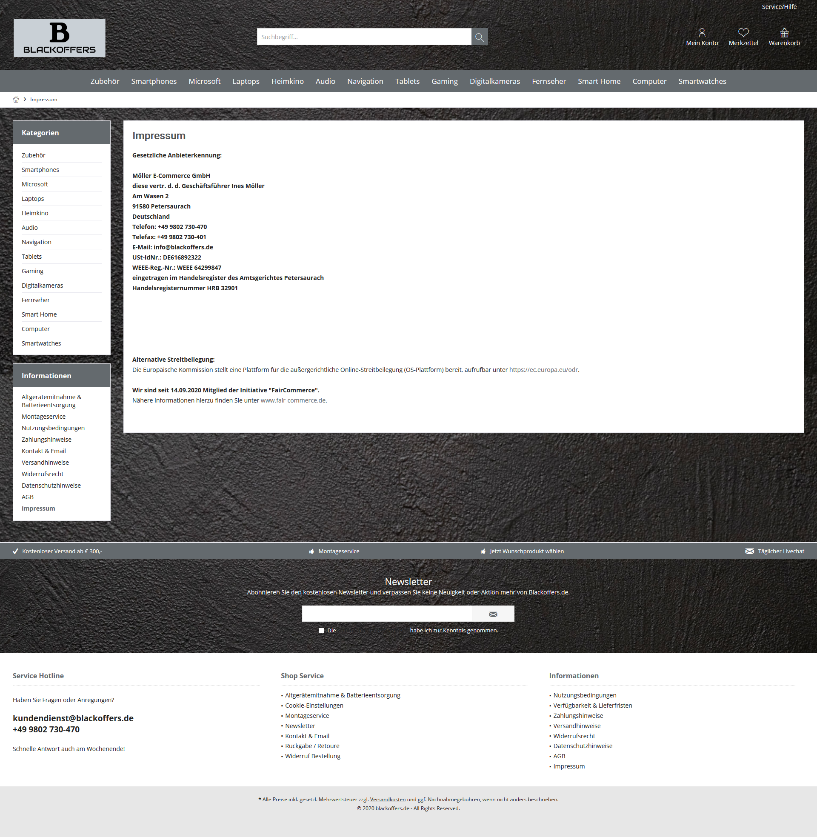817x837 pixels.
Task: Open Verfügbarkeit & Lieferfristen footer link
Action: point(592,705)
